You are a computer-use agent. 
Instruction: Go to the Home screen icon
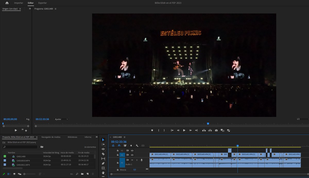point(7,3)
